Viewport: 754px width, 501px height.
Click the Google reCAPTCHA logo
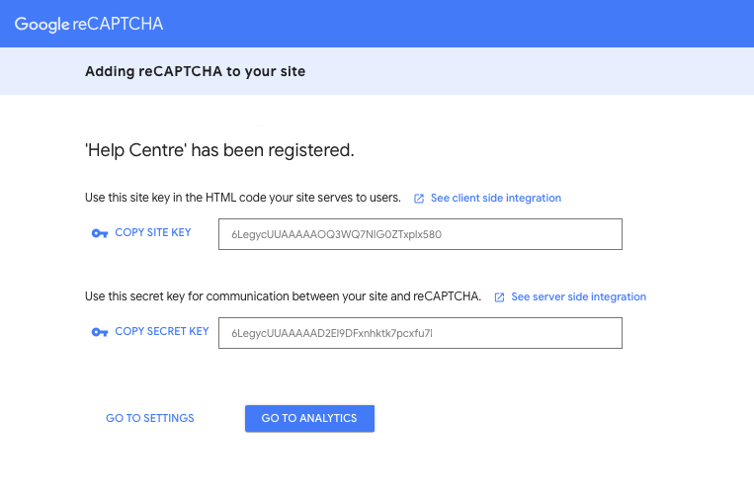coord(89,24)
